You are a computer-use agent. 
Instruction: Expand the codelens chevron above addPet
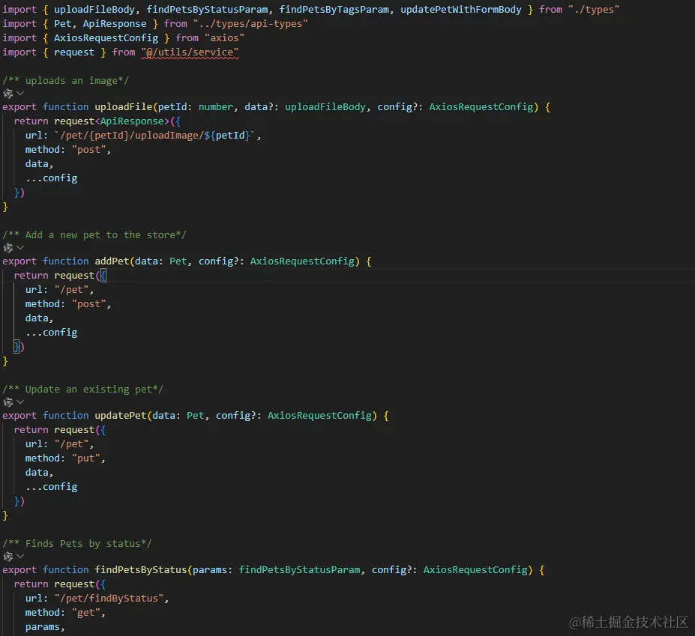pyautogui.click(x=20, y=247)
